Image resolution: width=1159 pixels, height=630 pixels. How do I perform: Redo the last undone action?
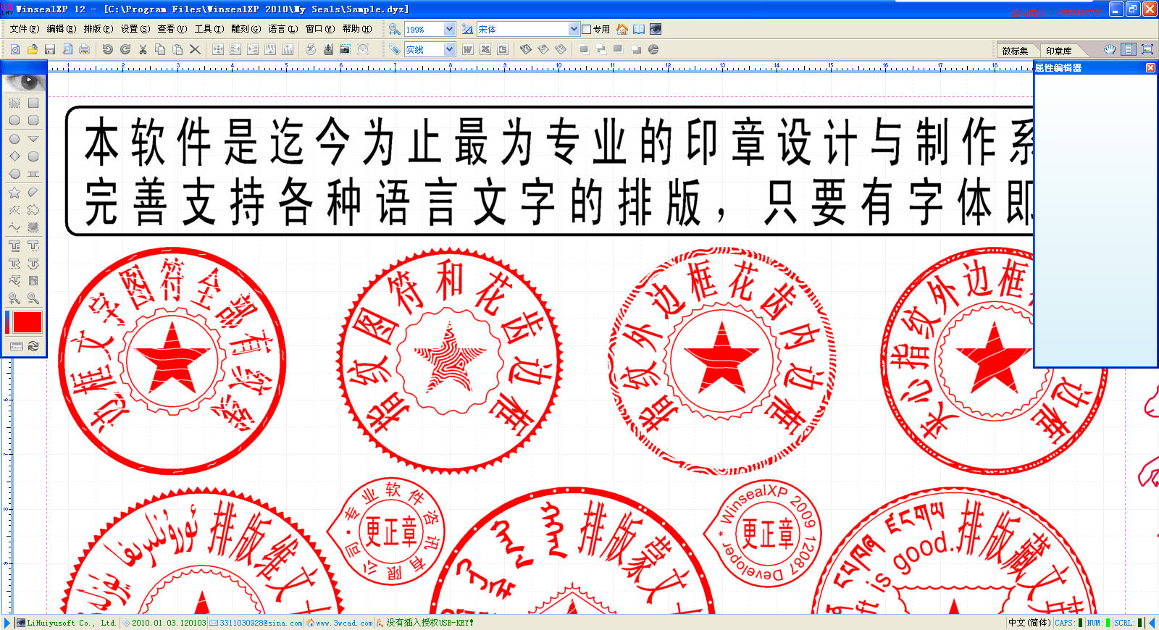(125, 49)
